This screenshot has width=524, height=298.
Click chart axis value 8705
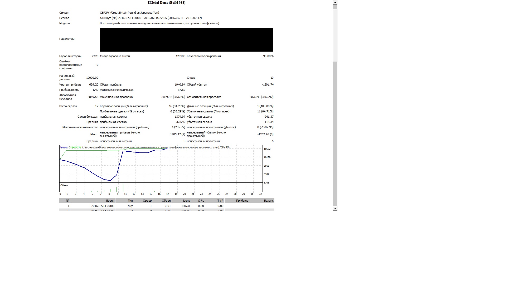tap(266, 183)
